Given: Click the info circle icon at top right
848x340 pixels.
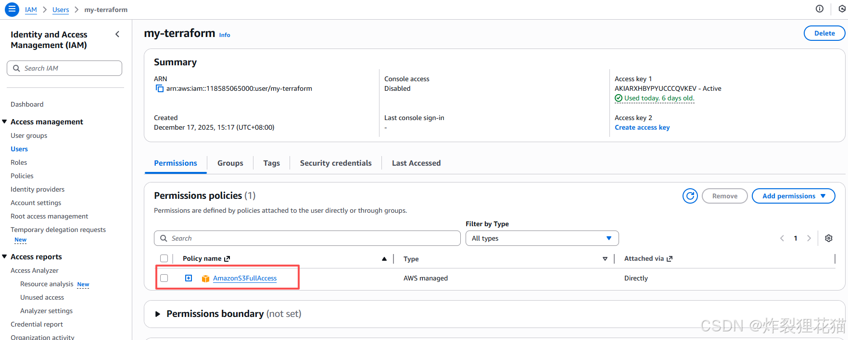Looking at the screenshot, I should coord(820,9).
